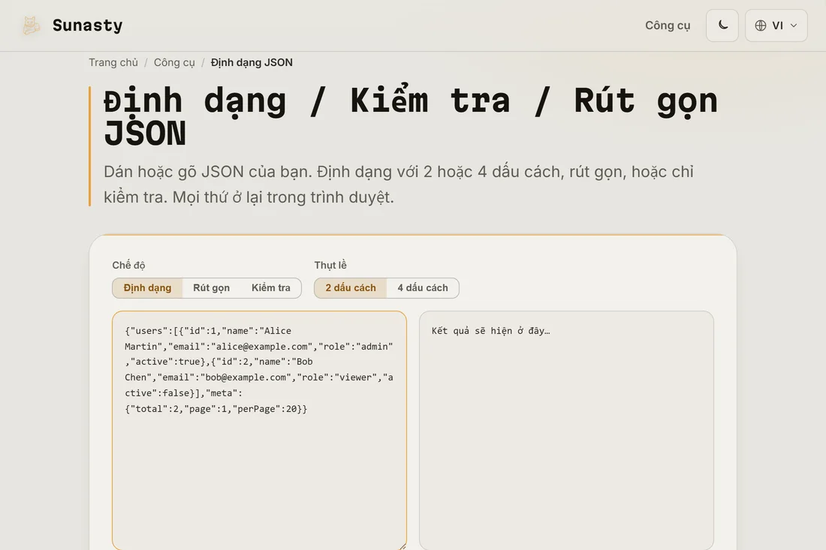Click Định dạng JSON breadcrumb text
Viewport: 826px width, 550px height.
tap(252, 62)
